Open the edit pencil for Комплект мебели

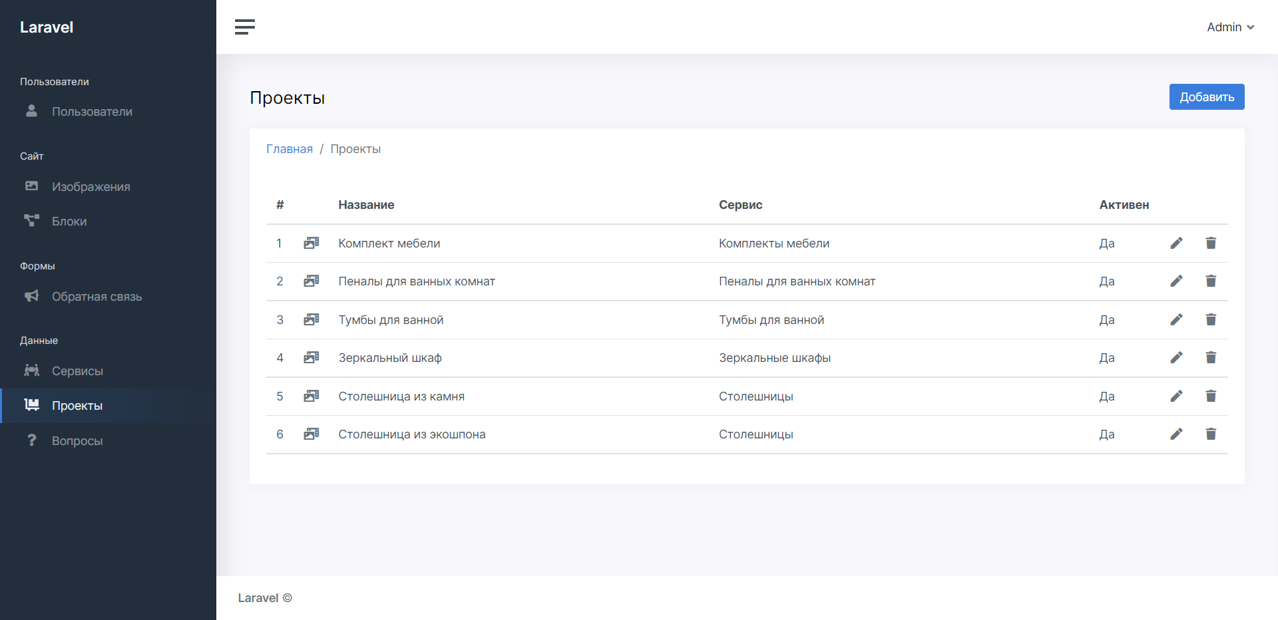point(1176,243)
